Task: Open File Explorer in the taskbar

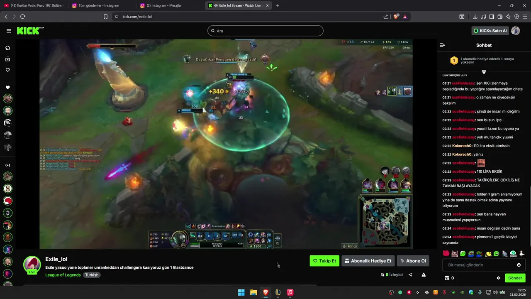Action: point(253,292)
